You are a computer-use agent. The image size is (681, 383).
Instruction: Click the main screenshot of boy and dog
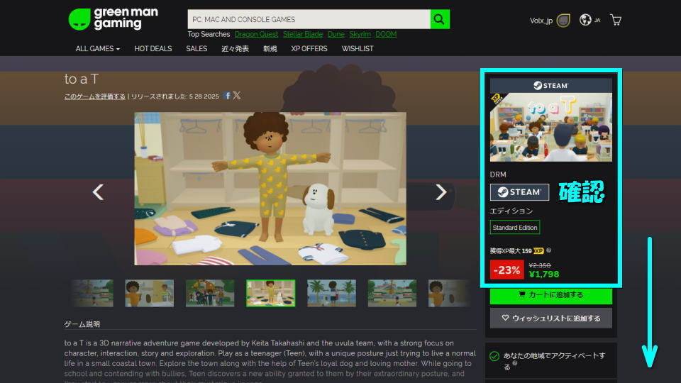[270, 189]
